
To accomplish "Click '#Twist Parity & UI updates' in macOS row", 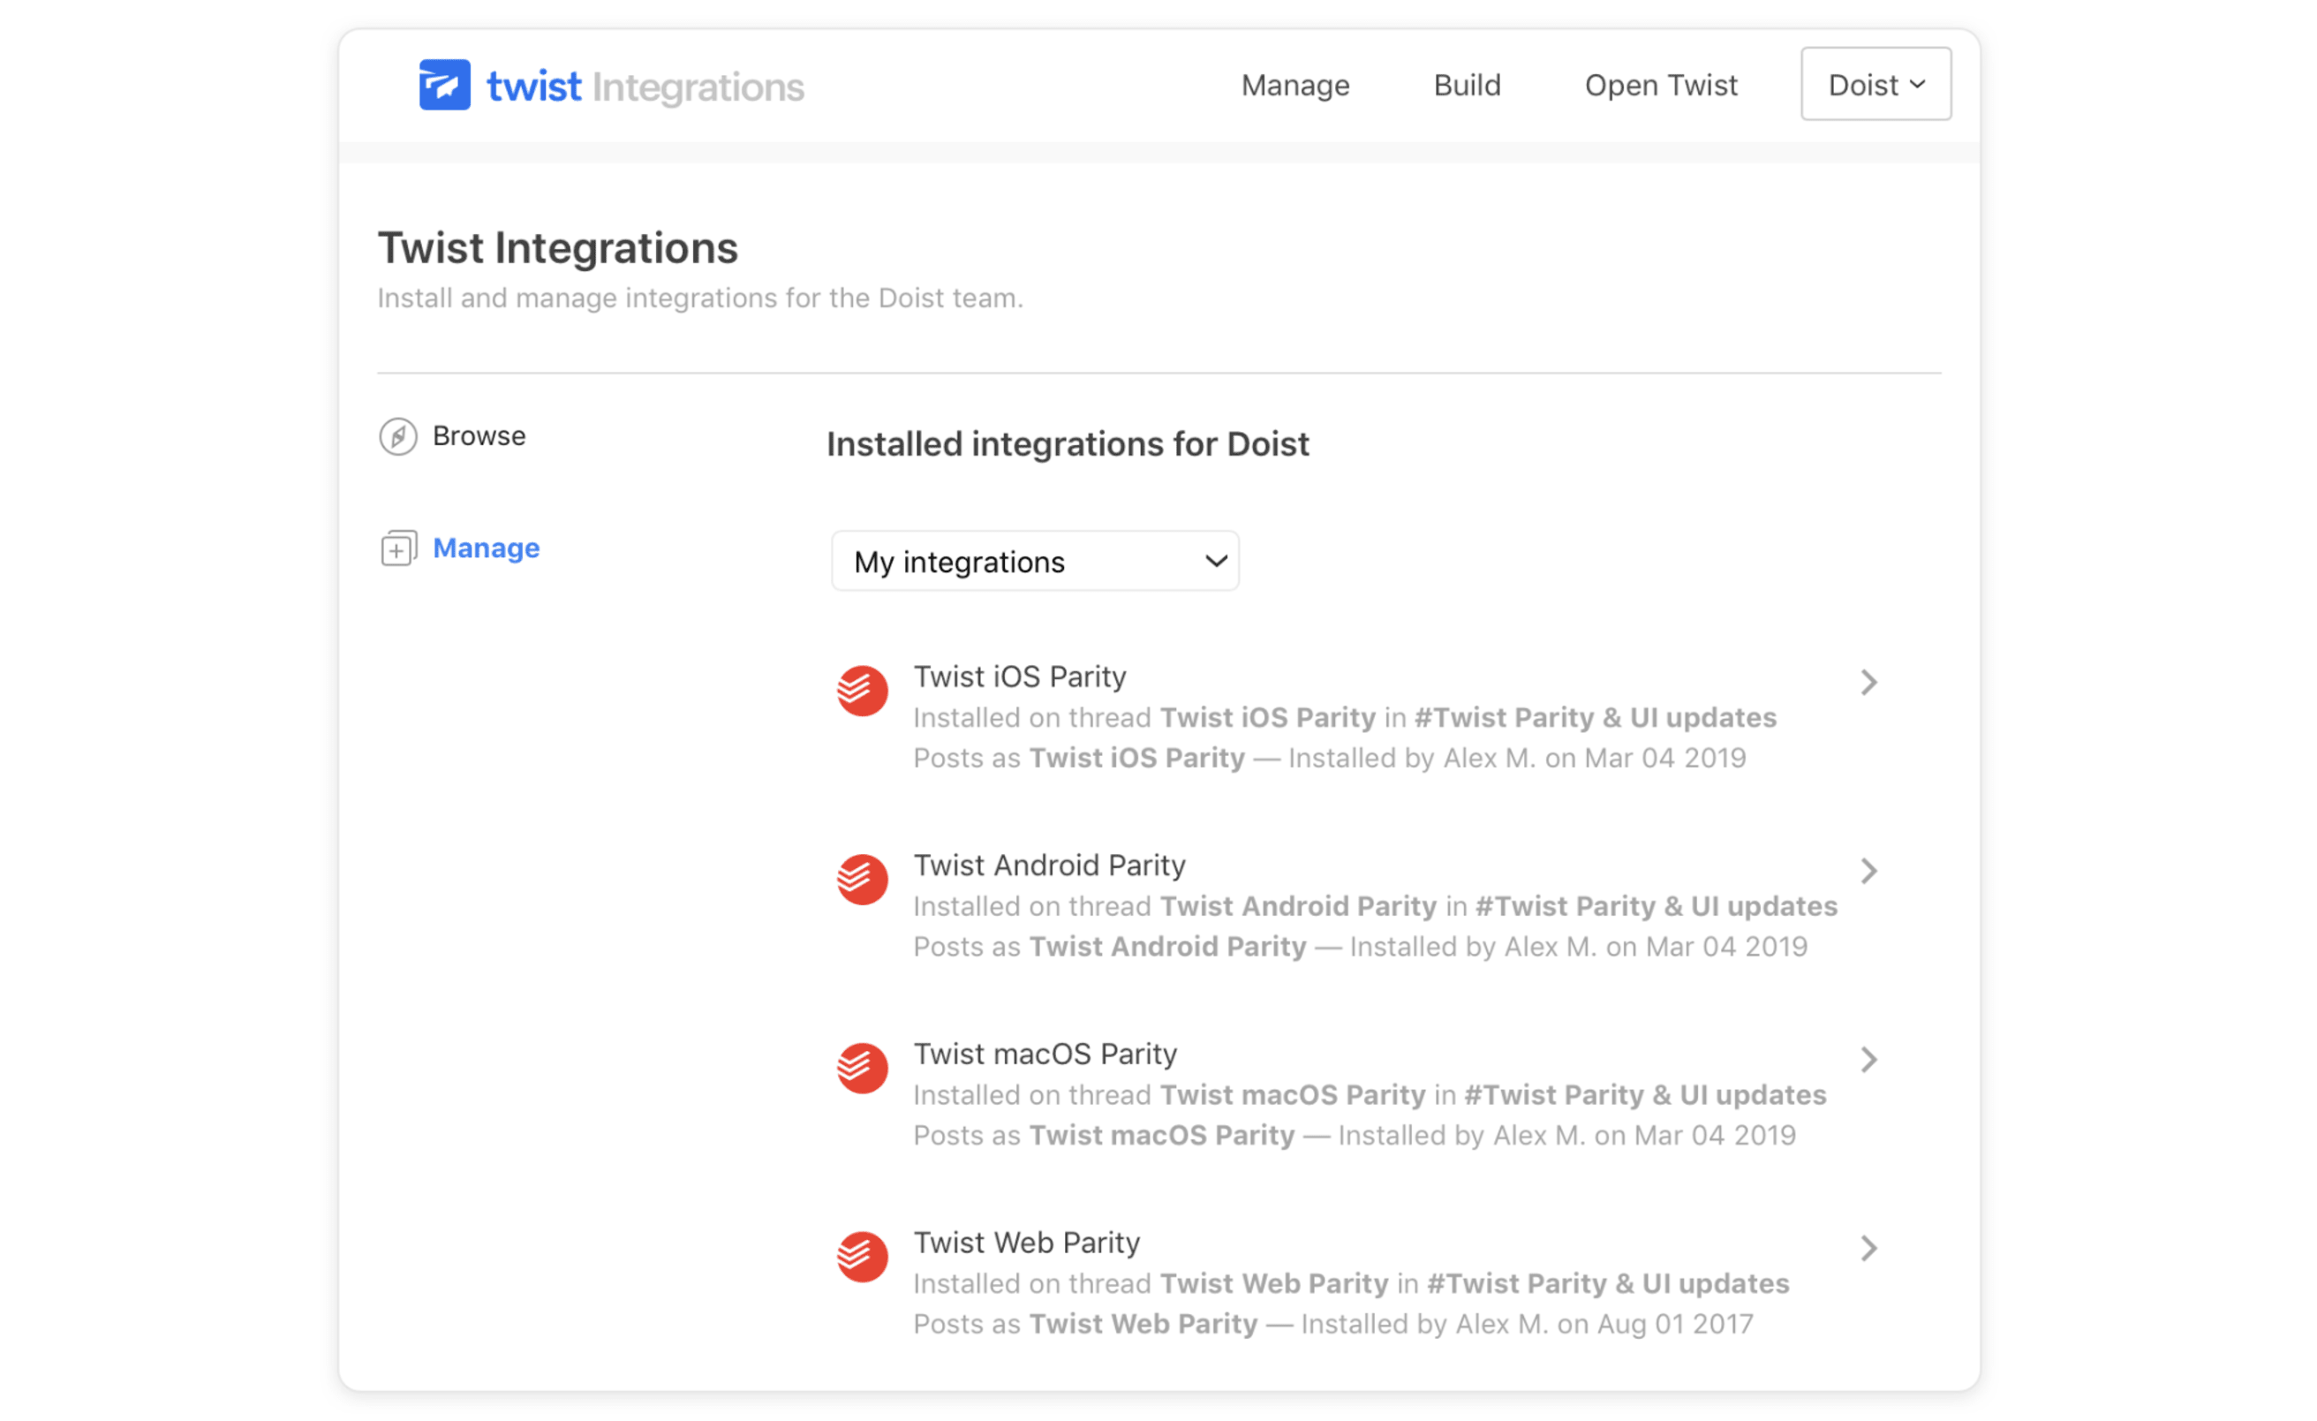I will (x=1646, y=1096).
